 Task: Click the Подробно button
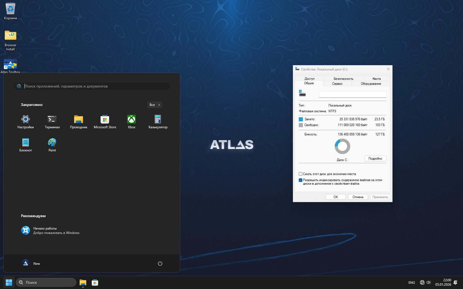tap(375, 159)
